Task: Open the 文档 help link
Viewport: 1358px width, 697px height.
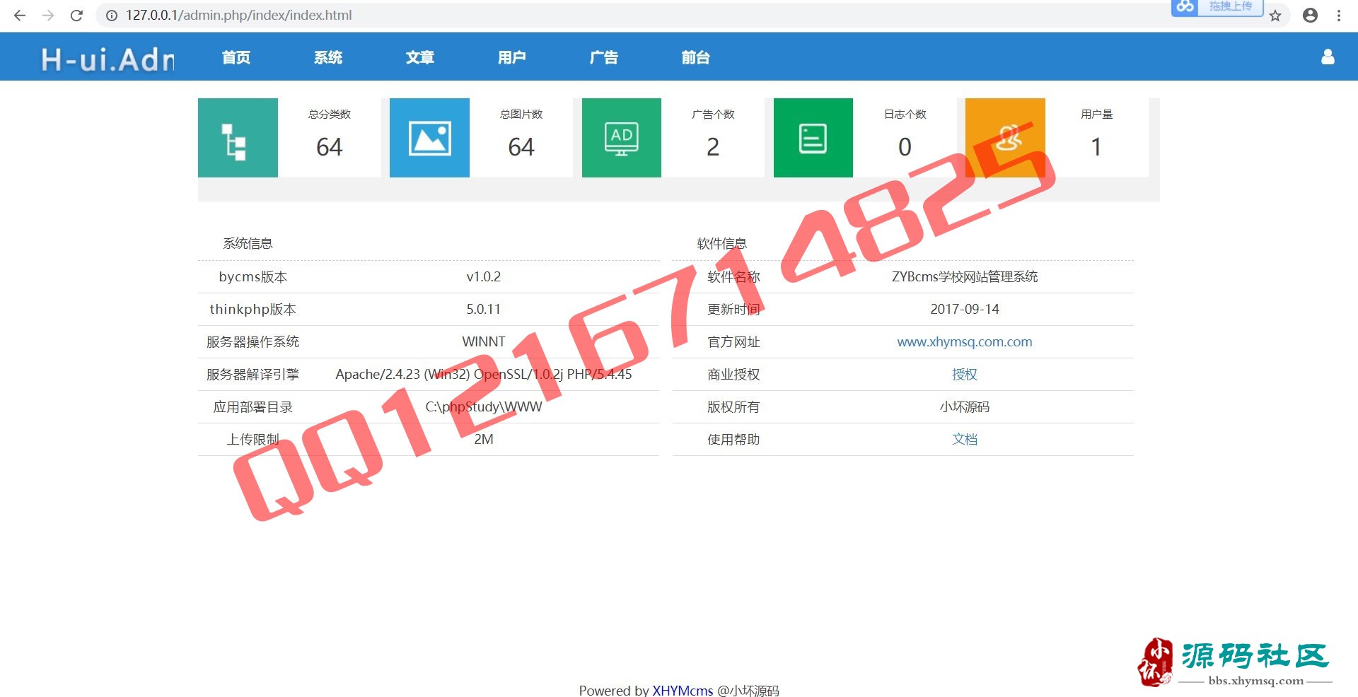Action: [x=965, y=440]
